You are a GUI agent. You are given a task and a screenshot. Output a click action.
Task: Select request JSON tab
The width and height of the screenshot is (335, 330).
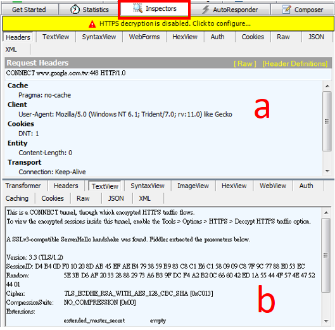tap(316, 37)
